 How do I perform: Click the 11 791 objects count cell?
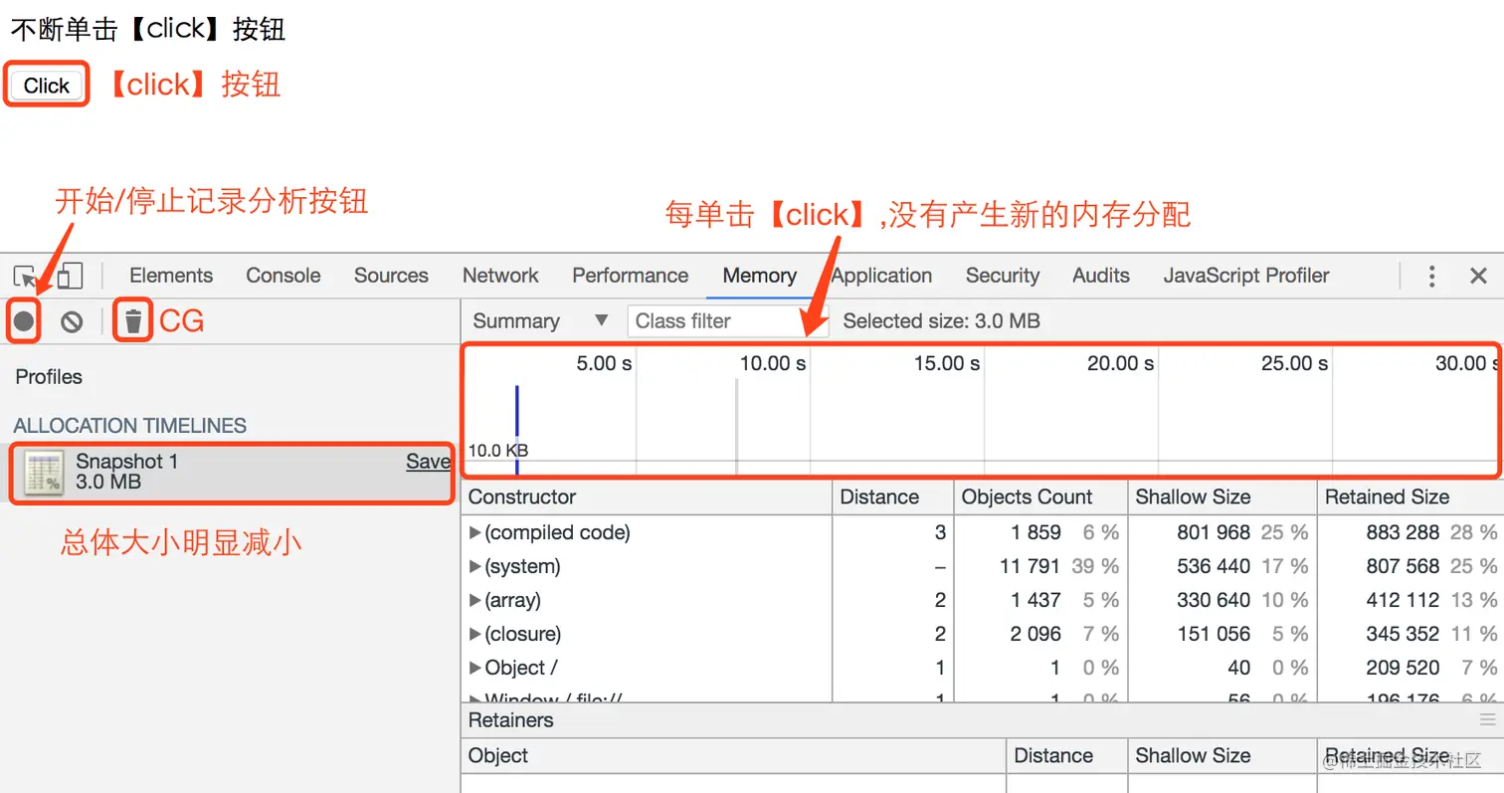(1031, 567)
